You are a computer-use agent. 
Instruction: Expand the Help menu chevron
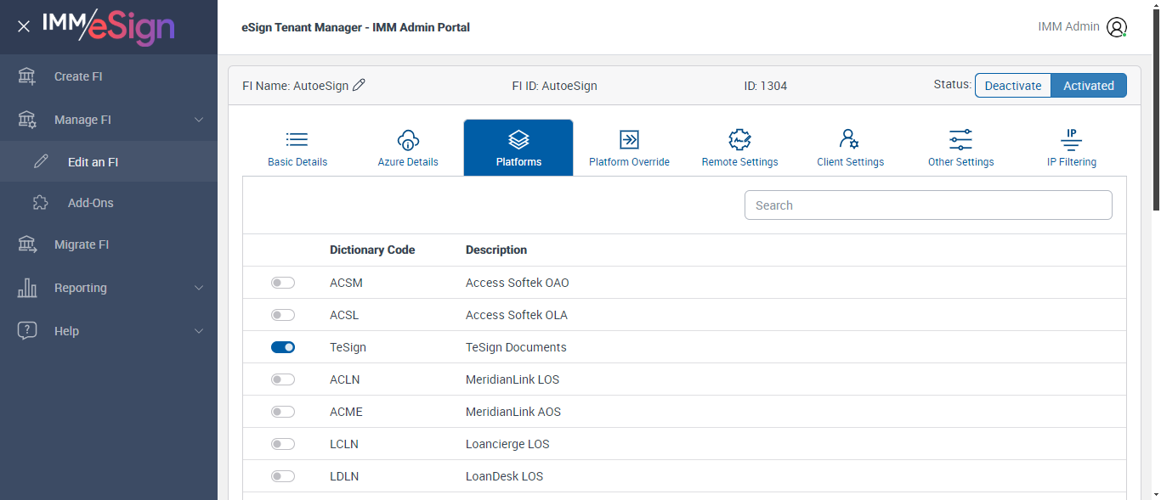[199, 331]
